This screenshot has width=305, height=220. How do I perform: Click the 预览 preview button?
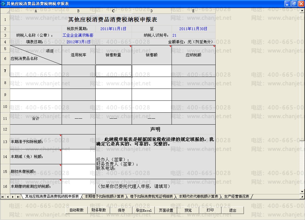pyautogui.click(x=188, y=210)
